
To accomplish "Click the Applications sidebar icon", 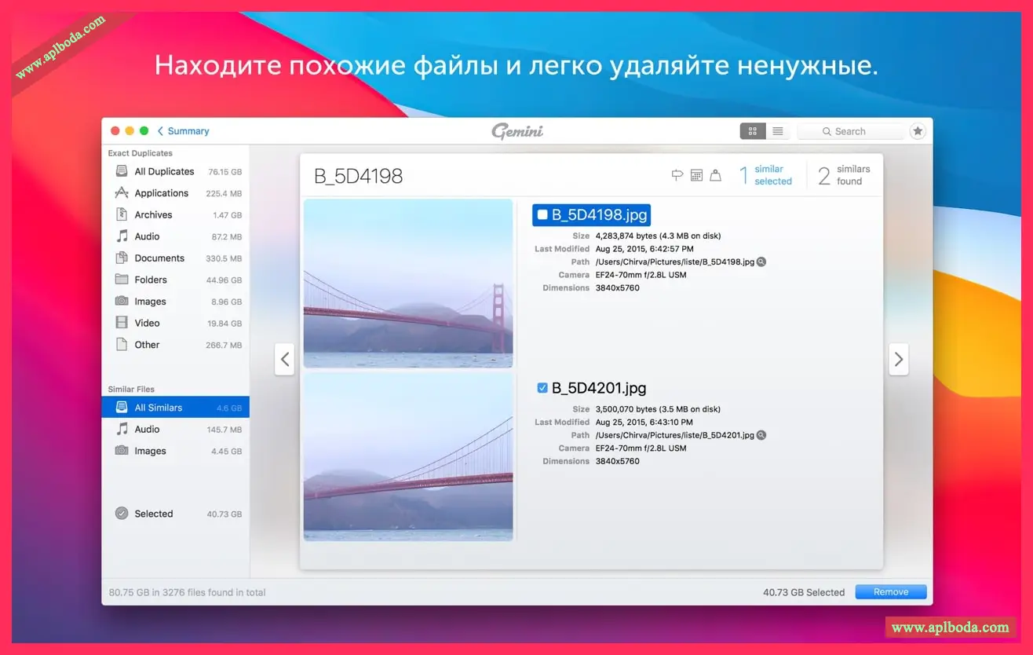I will tap(122, 192).
